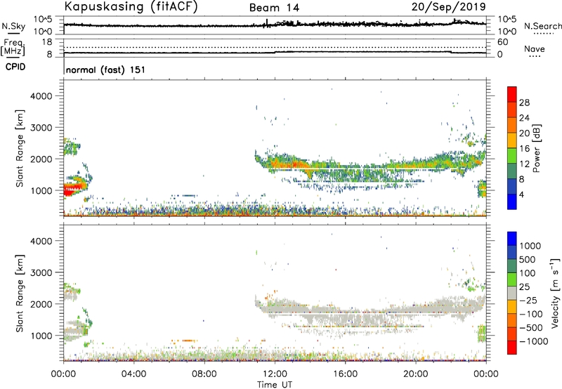
Task: Click the 1000 tick on velocity colorbar
Action: (x=530, y=246)
